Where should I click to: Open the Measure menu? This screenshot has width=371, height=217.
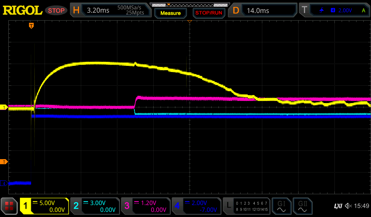(x=170, y=13)
